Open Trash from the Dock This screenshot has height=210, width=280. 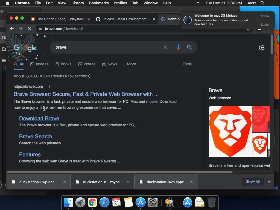coord(211,203)
